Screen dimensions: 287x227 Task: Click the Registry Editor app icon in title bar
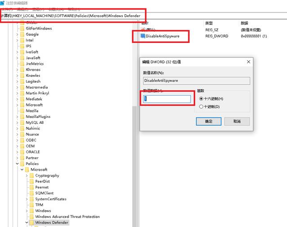2,3
